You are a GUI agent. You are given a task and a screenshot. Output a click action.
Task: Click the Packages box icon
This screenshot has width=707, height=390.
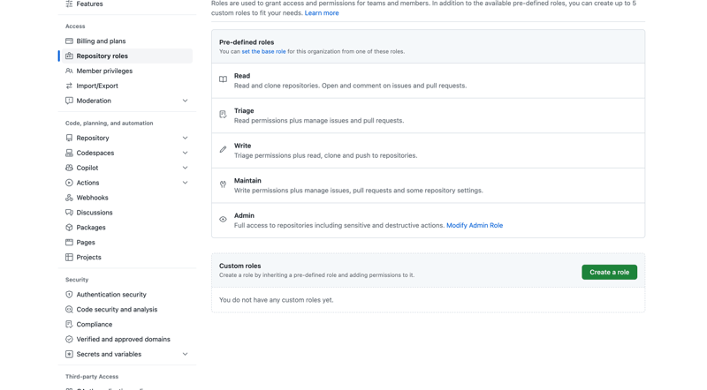[x=69, y=228]
